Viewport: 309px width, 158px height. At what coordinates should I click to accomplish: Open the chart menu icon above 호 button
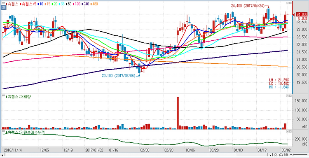click(3, 3)
